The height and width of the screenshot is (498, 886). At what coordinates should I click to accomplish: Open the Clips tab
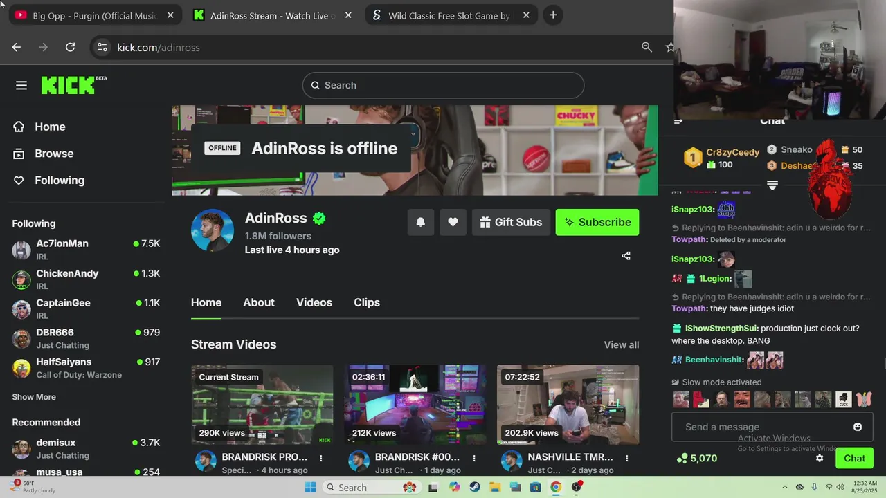[367, 302]
